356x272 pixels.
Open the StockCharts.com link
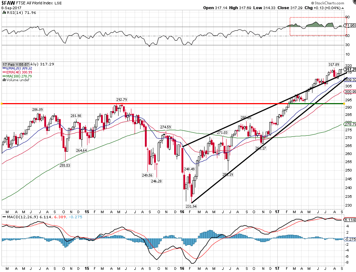329,3
